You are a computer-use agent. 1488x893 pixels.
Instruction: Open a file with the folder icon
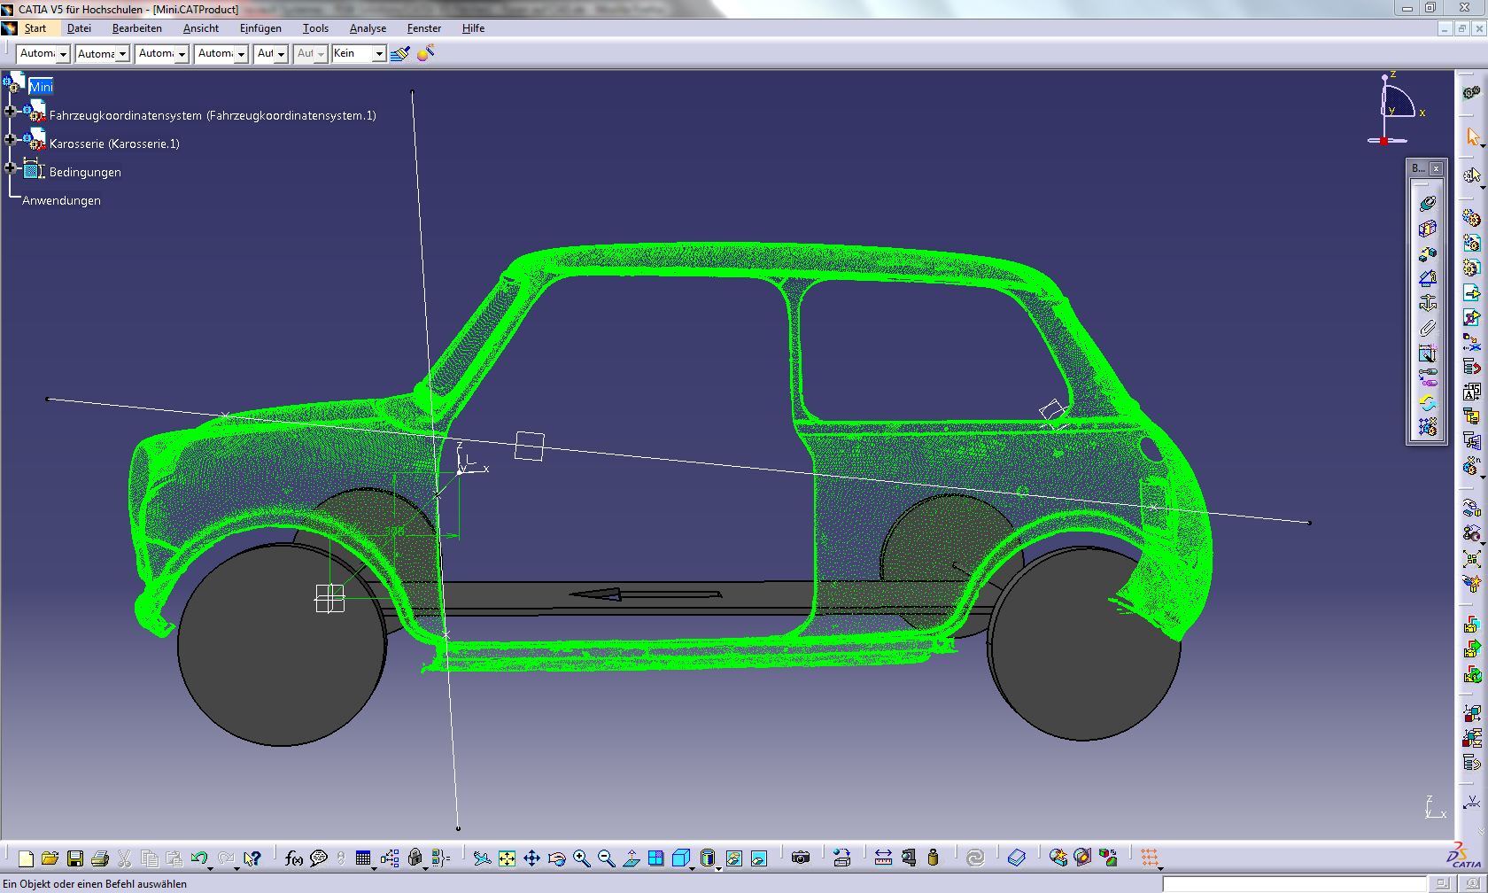(50, 858)
